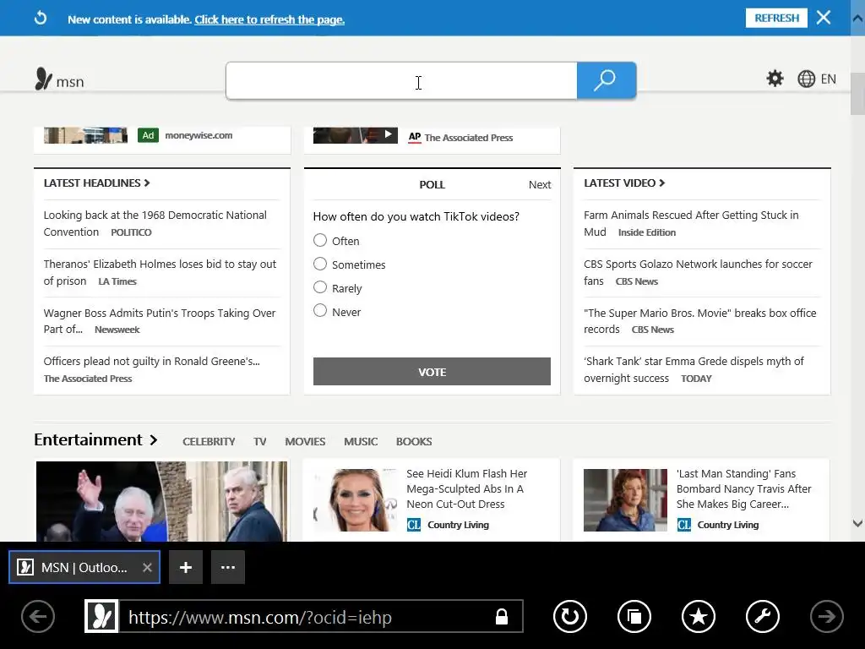
Task: Go to the Next poll
Action: click(x=540, y=185)
